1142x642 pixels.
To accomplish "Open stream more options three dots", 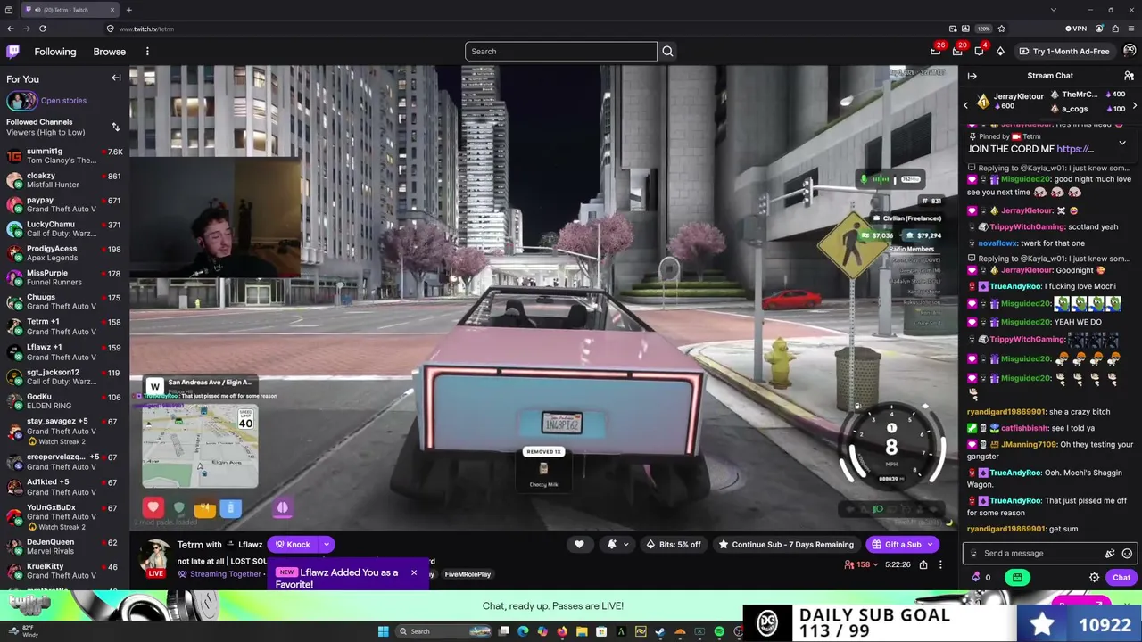I will pos(940,564).
